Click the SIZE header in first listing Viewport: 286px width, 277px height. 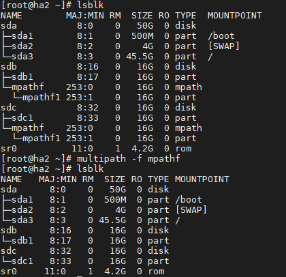click(x=142, y=16)
